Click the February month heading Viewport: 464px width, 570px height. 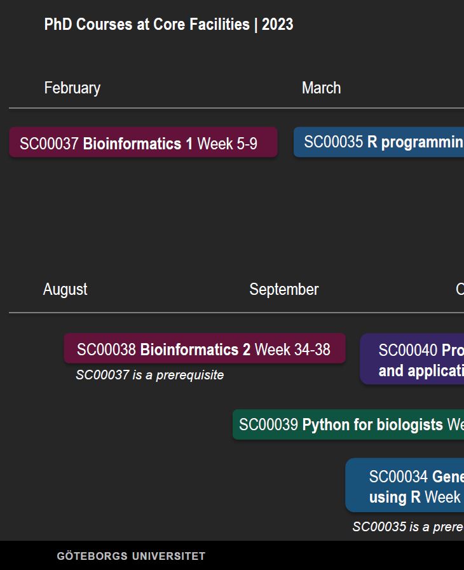(x=72, y=88)
